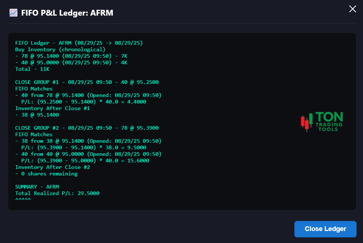Image resolution: width=363 pixels, height=243 pixels.
Task: Select the CLOSE GROUP #2 heading text
Action: point(86,128)
